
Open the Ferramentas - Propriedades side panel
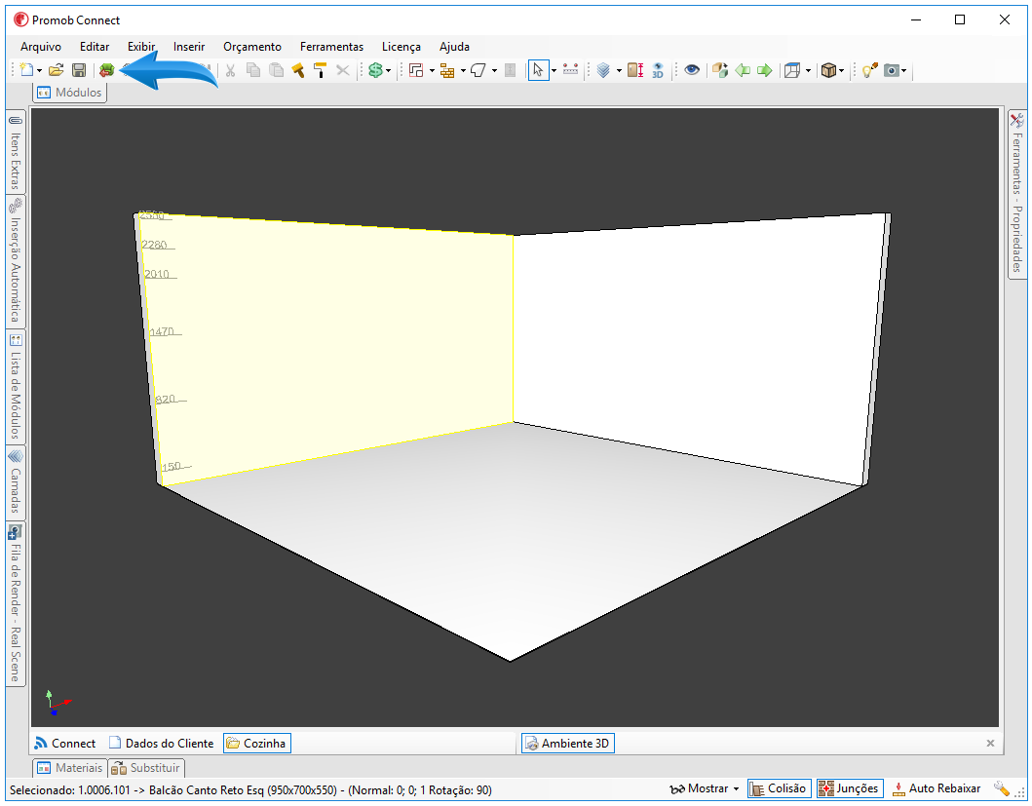point(1016,194)
